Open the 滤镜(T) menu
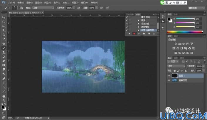 point(66,3)
